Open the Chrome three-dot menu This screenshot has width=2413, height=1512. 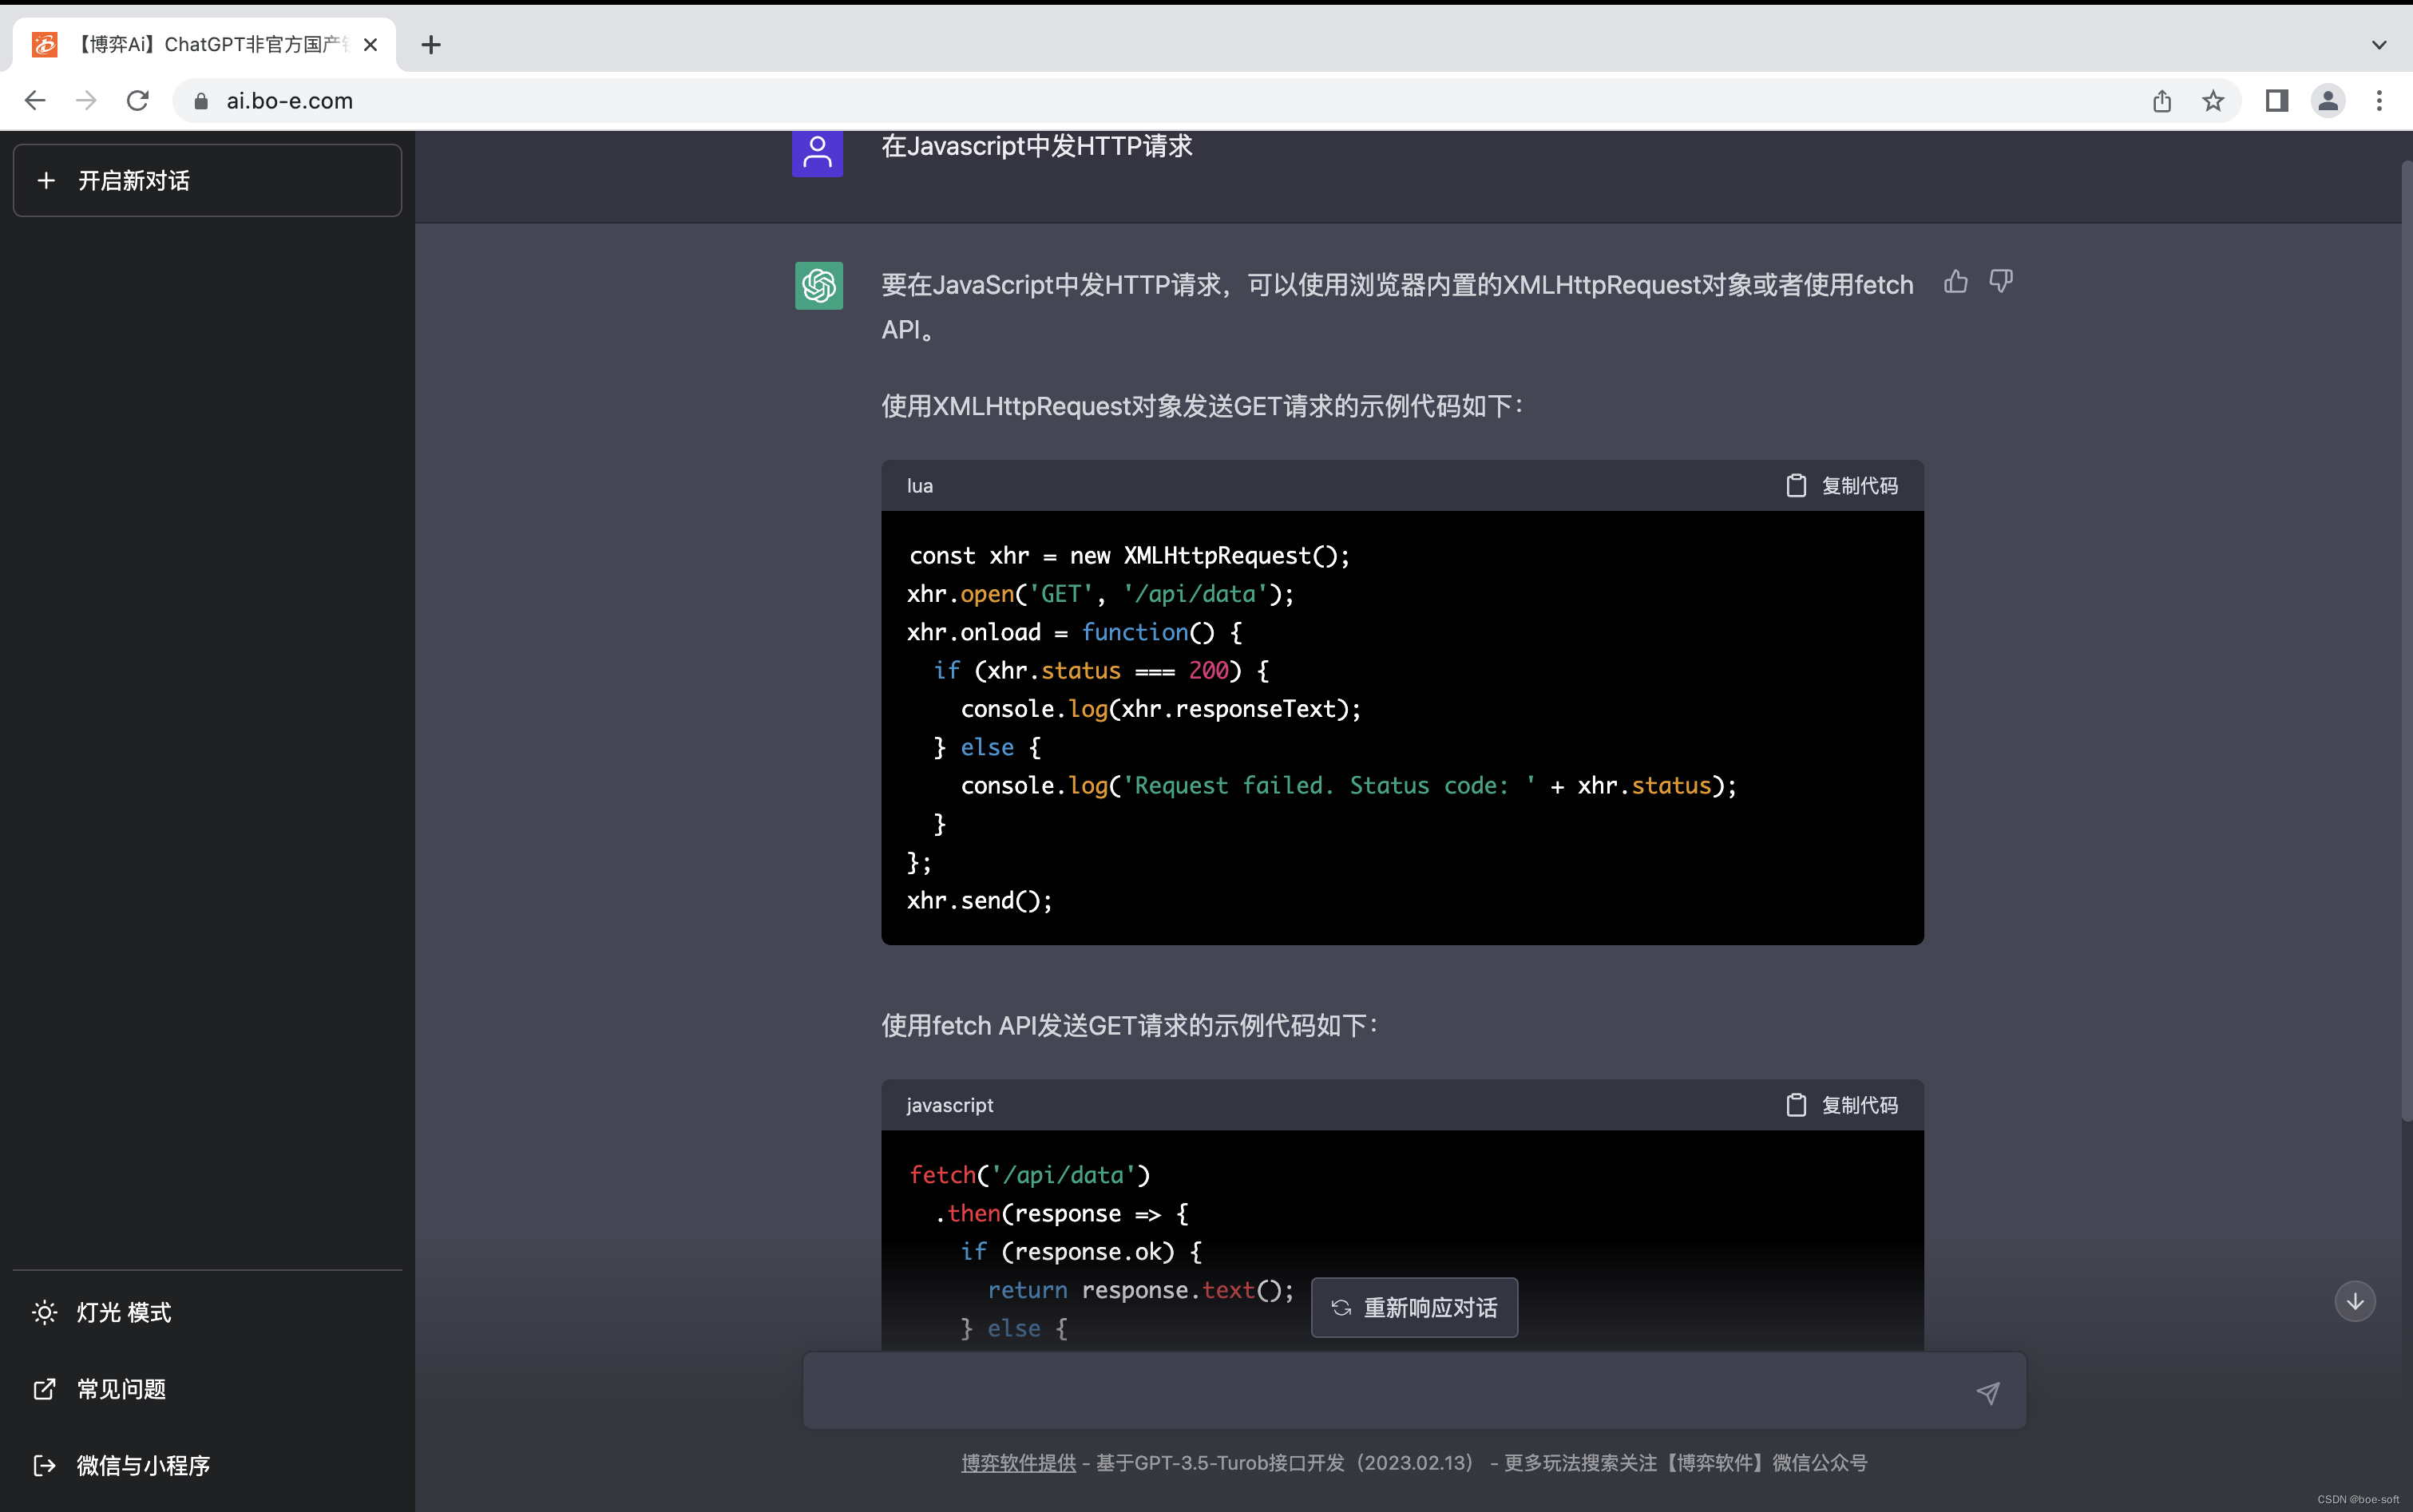point(2379,101)
